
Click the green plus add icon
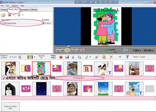[x=19, y=15]
